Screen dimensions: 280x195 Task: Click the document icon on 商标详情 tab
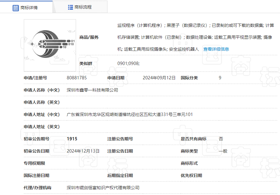pyautogui.click(x=16, y=8)
